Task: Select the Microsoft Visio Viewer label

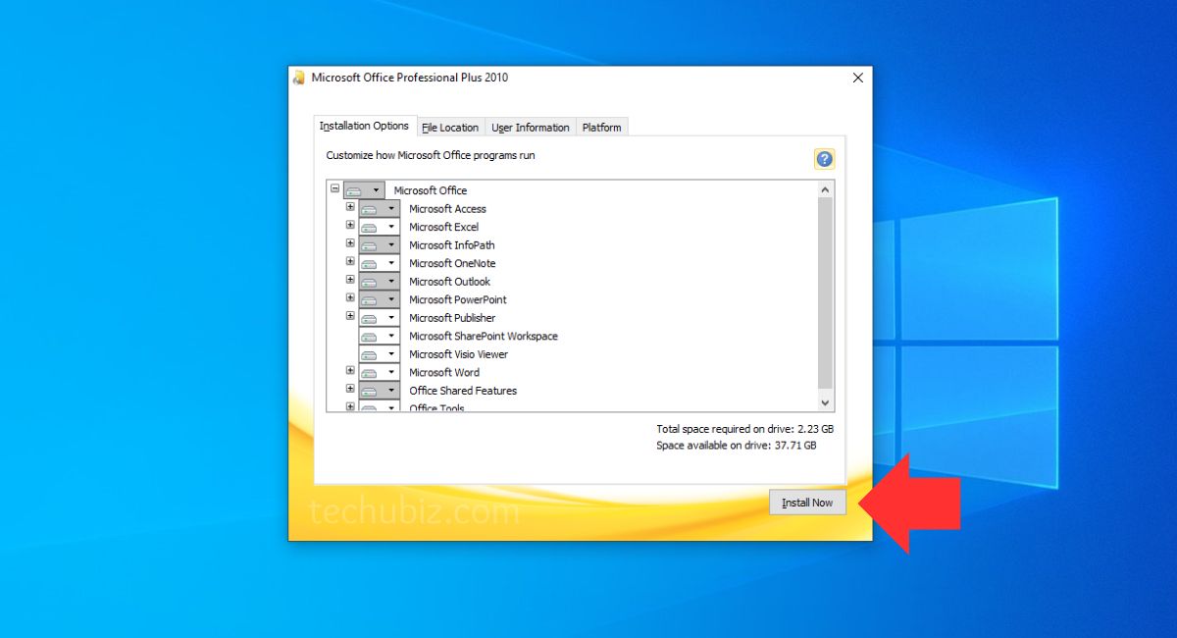Action: coord(458,354)
